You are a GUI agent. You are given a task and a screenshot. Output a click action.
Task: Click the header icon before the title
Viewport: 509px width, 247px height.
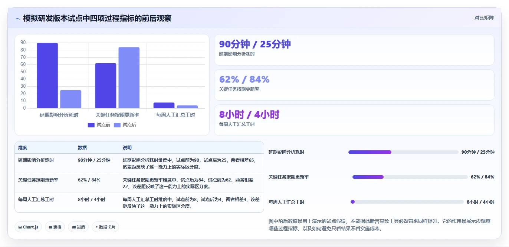click(x=17, y=19)
